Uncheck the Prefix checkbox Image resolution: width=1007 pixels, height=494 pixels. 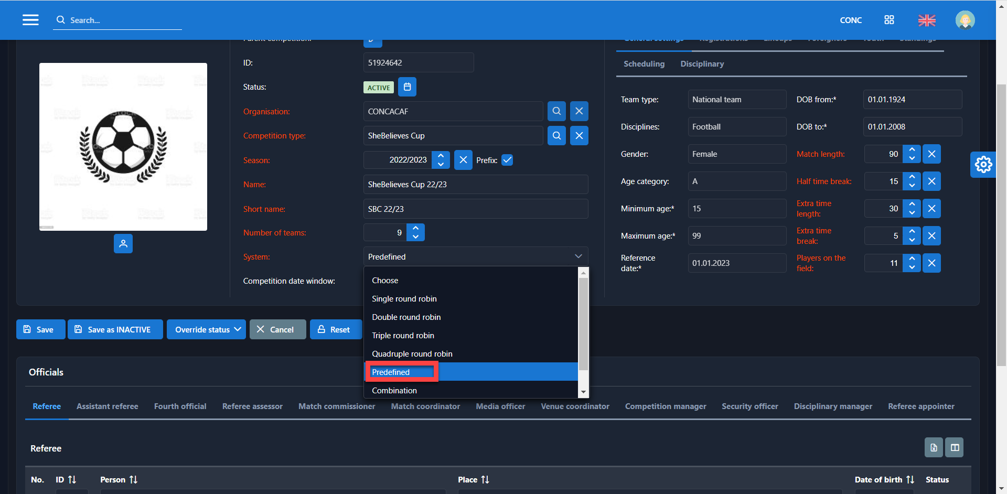(507, 160)
